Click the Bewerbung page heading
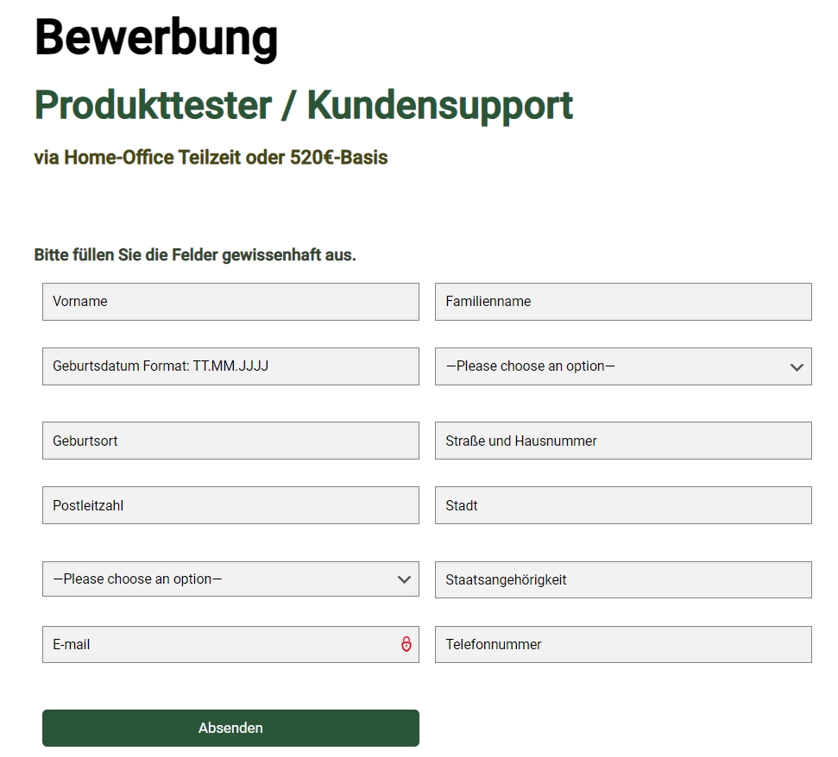838x757 pixels. click(x=156, y=39)
